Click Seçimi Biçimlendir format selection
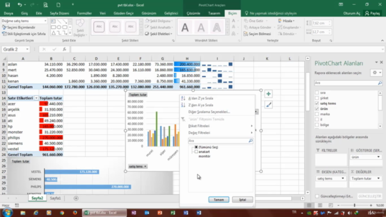The height and width of the screenshot is (217, 386). (x=19, y=27)
